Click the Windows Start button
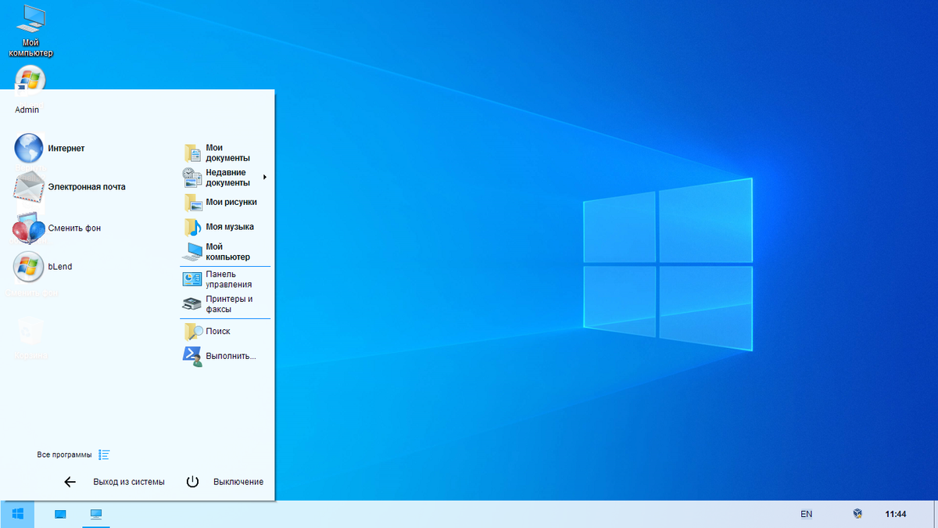Screen dimensions: 938x528 tap(17, 514)
